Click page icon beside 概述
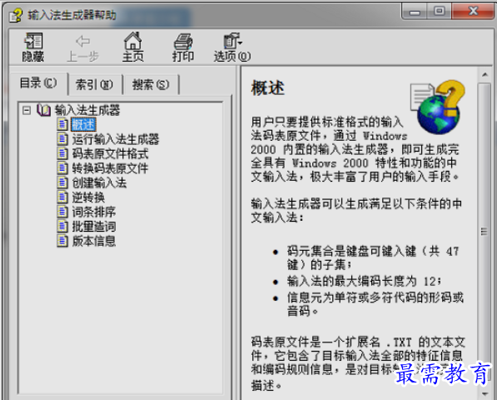Image resolution: width=497 pixels, height=400 pixels. coord(62,124)
